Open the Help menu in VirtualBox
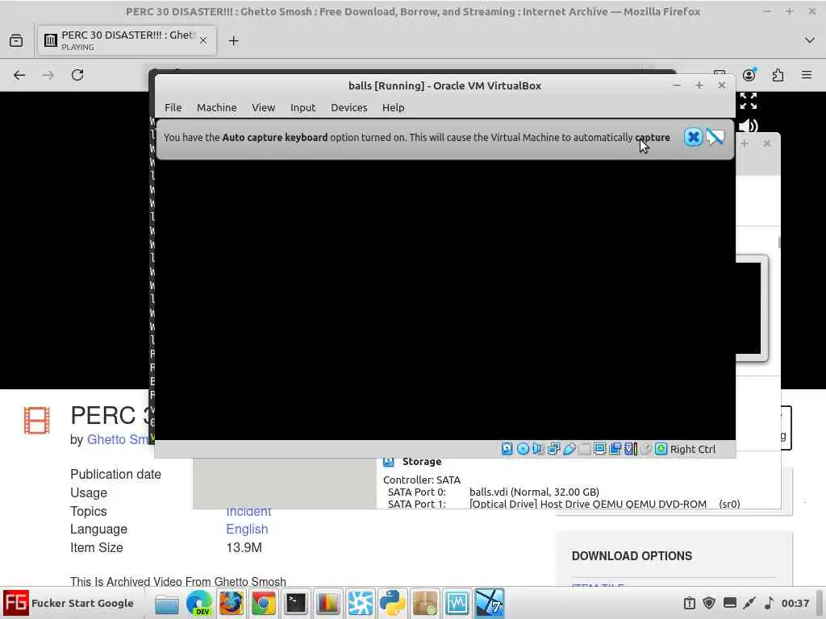The width and height of the screenshot is (826, 619). (393, 107)
